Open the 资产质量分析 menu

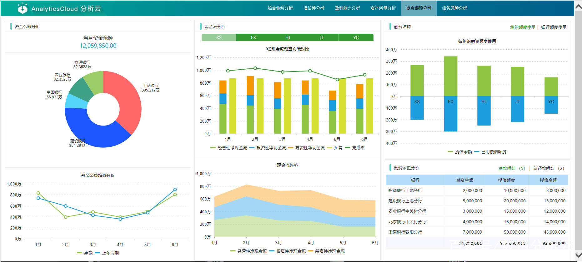point(383,8)
